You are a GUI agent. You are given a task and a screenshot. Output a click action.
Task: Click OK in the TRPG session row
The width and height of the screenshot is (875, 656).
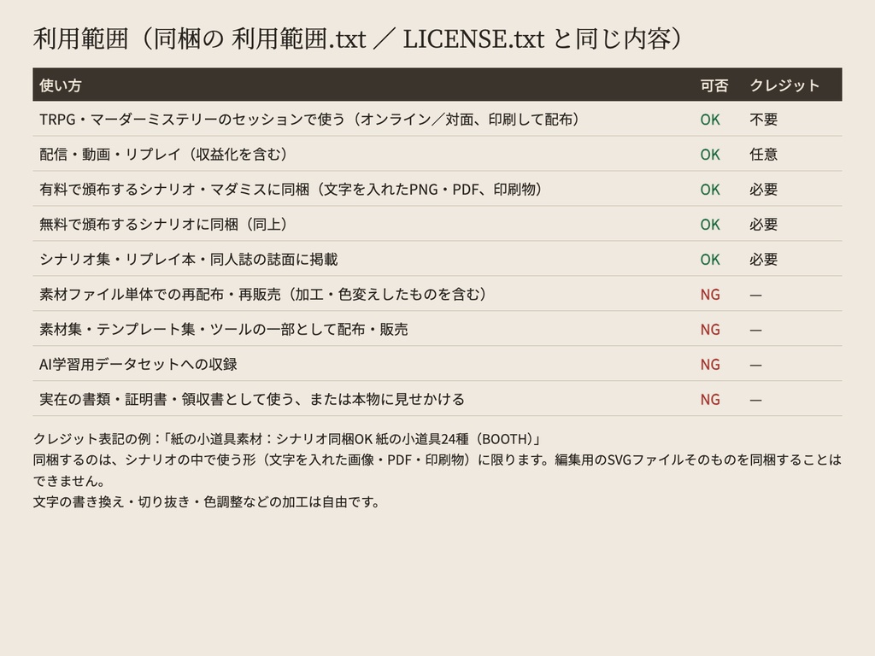(x=710, y=120)
